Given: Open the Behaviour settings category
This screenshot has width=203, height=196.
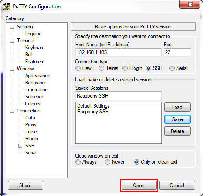Looking at the screenshot, I should tap(36, 83).
